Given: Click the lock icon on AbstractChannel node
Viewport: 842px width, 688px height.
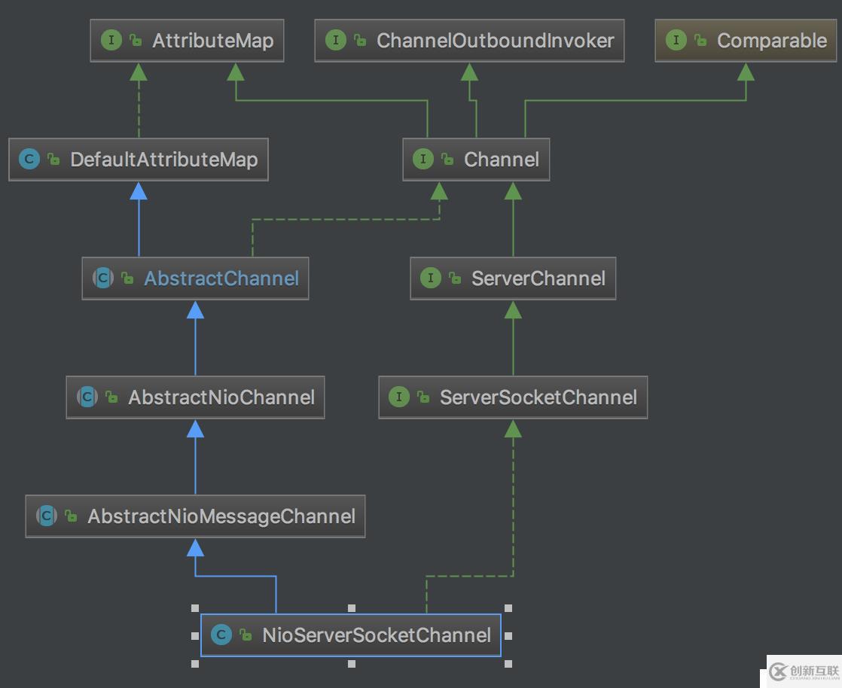Looking at the screenshot, I should 128,279.
